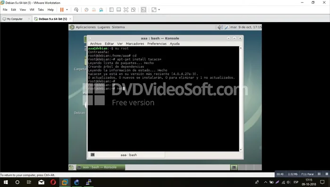330x187 pixels.
Task: Open Konsole Archivo menu
Action: [x=96, y=44]
